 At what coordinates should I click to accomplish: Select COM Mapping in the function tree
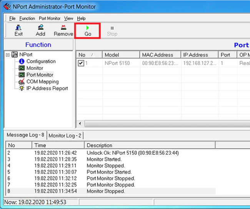tap(43, 81)
